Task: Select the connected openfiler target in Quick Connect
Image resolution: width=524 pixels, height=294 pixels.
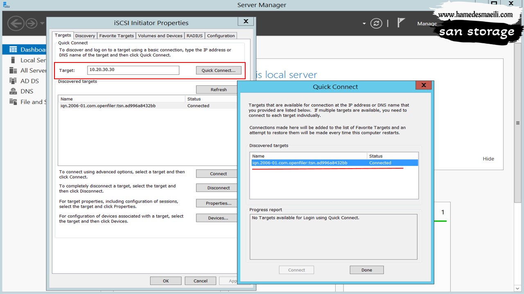Action: coord(334,163)
